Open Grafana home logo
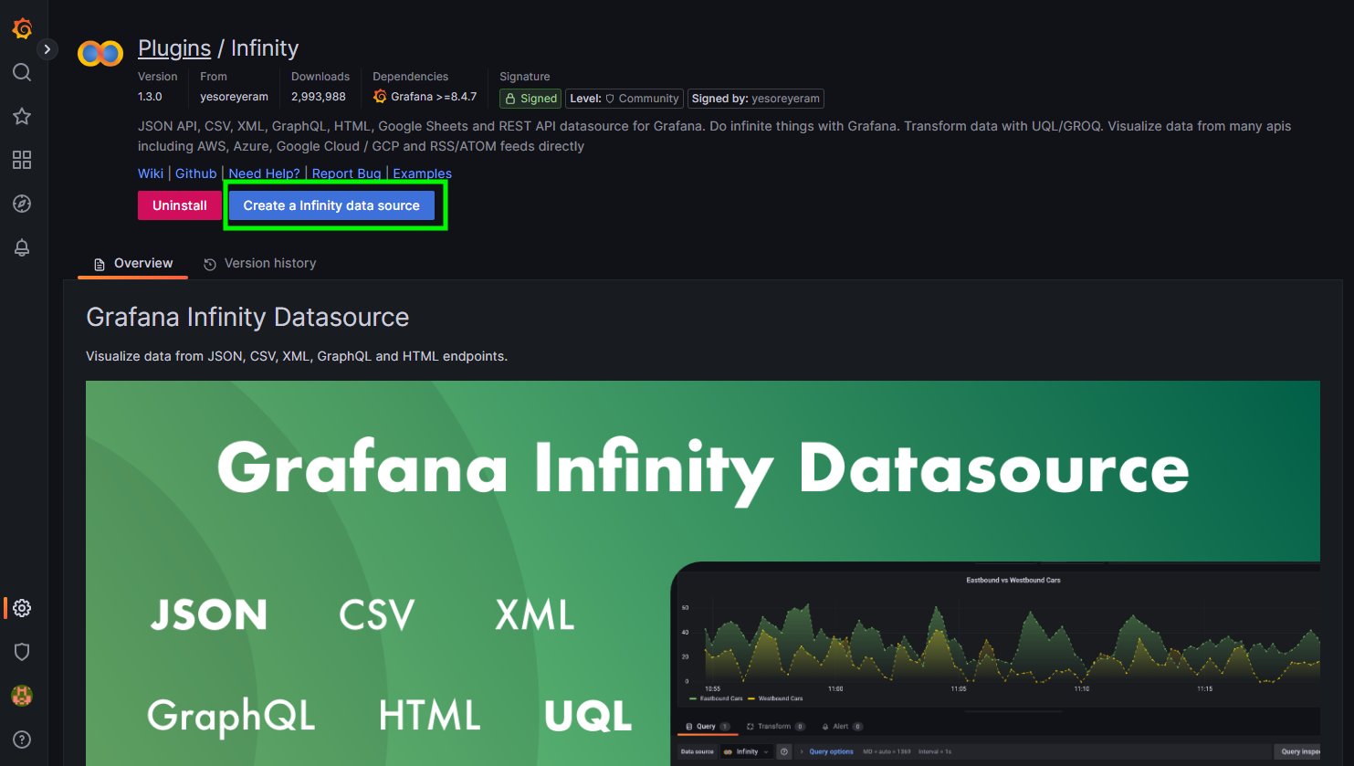Viewport: 1354px width, 766px height. 22,28
